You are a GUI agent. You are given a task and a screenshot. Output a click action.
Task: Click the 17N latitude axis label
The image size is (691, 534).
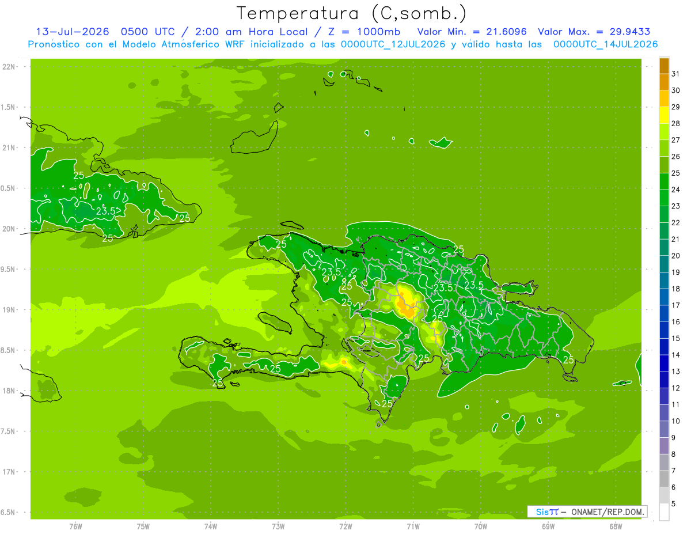tap(10, 472)
